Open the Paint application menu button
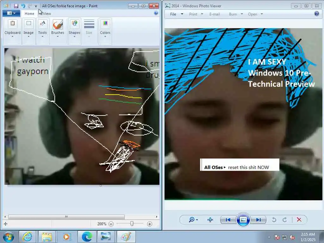 [11, 13]
